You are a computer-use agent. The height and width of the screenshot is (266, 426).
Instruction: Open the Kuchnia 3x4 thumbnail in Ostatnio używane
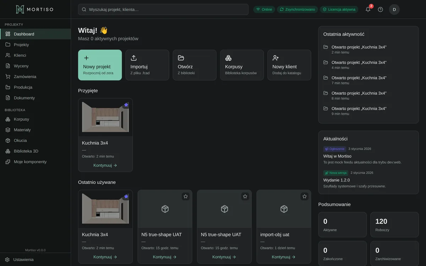click(x=105, y=209)
